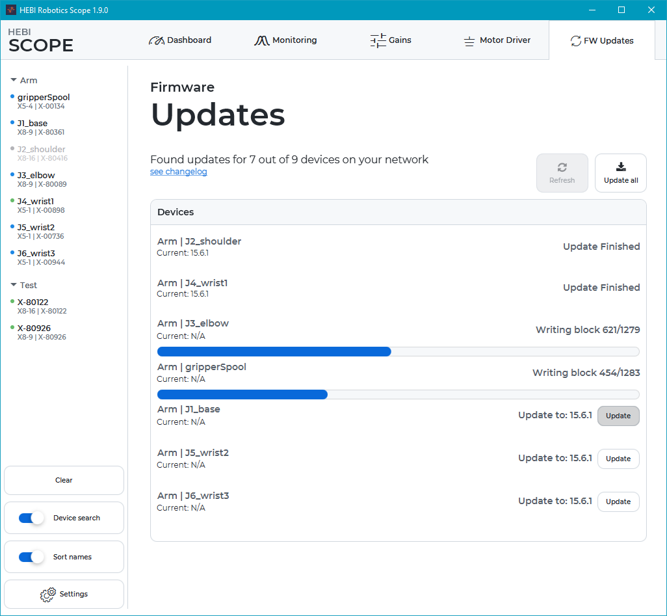
Task: Click the Monitoring waveform icon
Action: pyautogui.click(x=262, y=40)
